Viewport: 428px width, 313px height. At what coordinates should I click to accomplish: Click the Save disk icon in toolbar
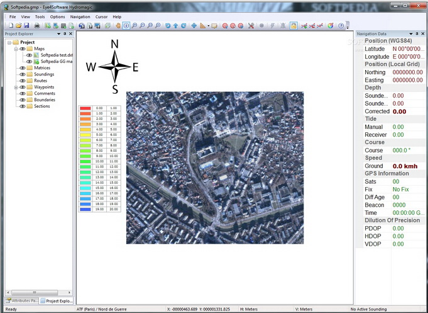[26, 26]
